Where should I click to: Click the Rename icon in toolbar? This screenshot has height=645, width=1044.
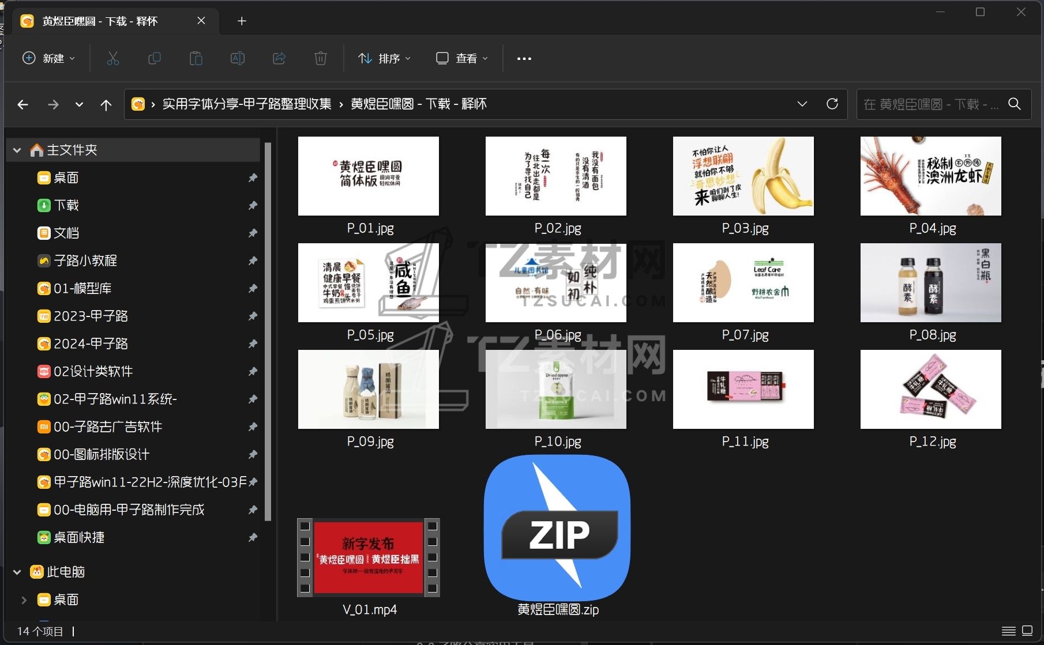pos(238,58)
